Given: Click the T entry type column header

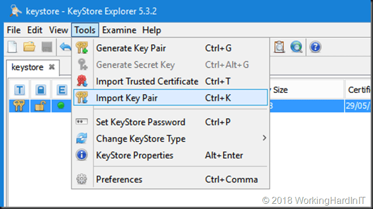Looking at the screenshot, I should (20, 89).
